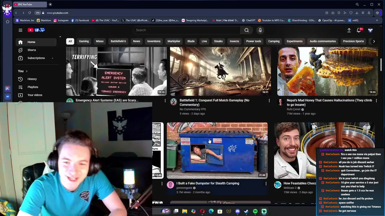Open the vidIQ bookmark
This screenshot has height=216, width=385.
(x=353, y=20)
